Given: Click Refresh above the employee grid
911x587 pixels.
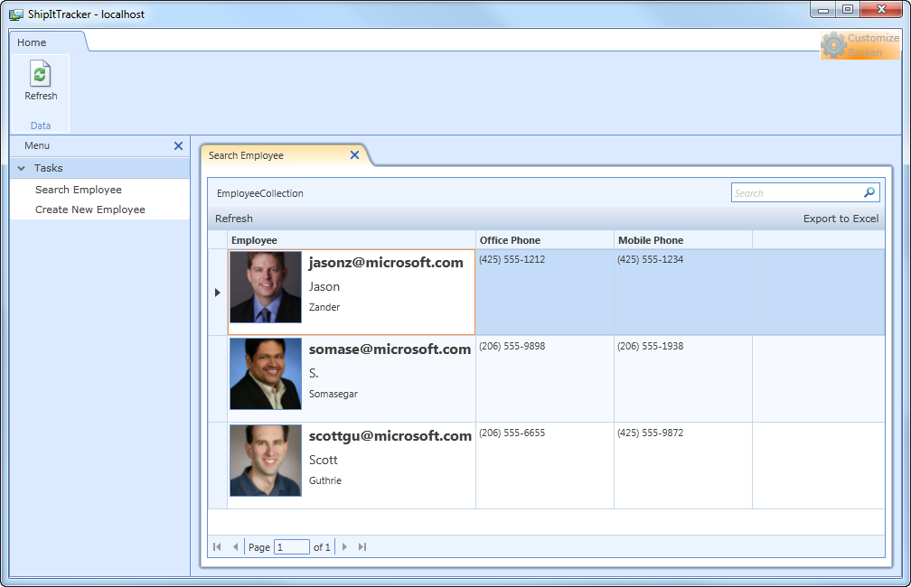Looking at the screenshot, I should click(233, 218).
